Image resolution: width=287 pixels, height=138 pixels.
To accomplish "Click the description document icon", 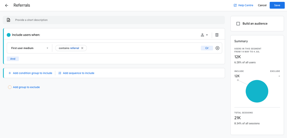I will pos(8,20).
